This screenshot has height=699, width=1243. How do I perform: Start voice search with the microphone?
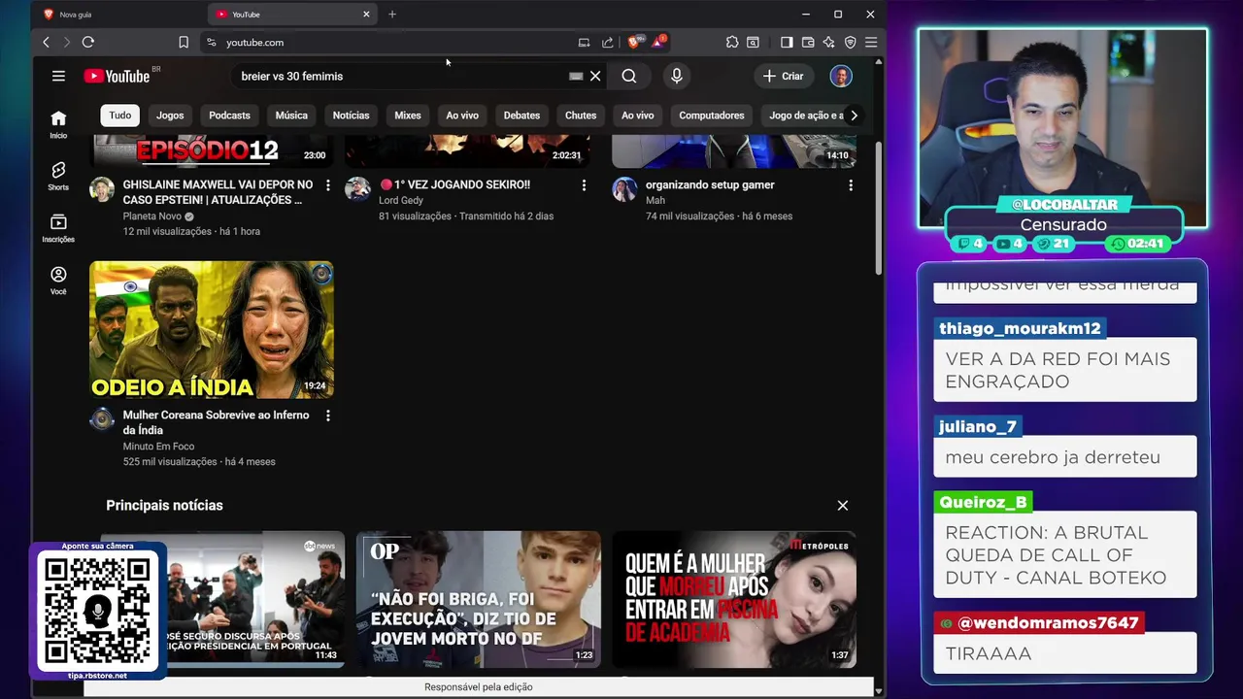click(677, 76)
